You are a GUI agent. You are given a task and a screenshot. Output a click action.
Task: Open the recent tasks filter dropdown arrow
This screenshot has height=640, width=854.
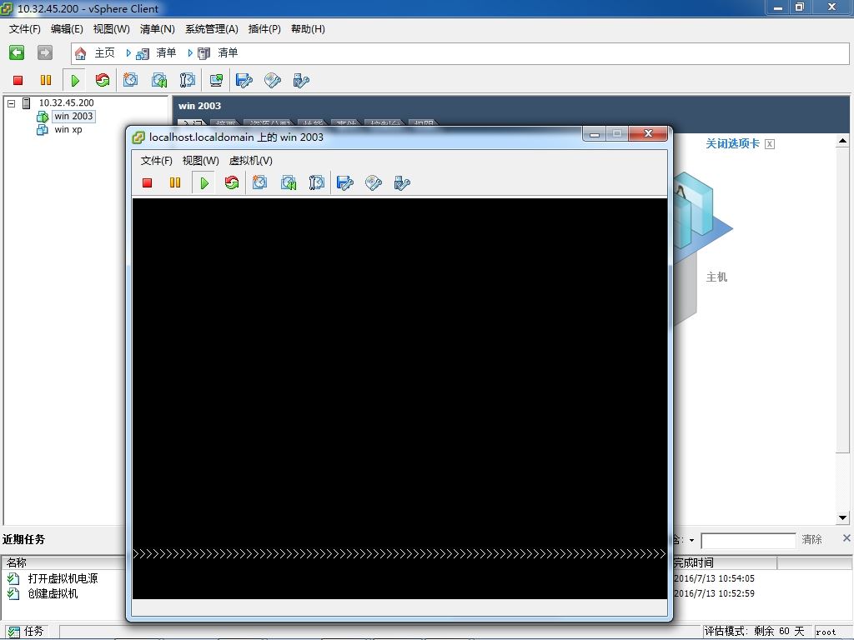click(x=691, y=540)
